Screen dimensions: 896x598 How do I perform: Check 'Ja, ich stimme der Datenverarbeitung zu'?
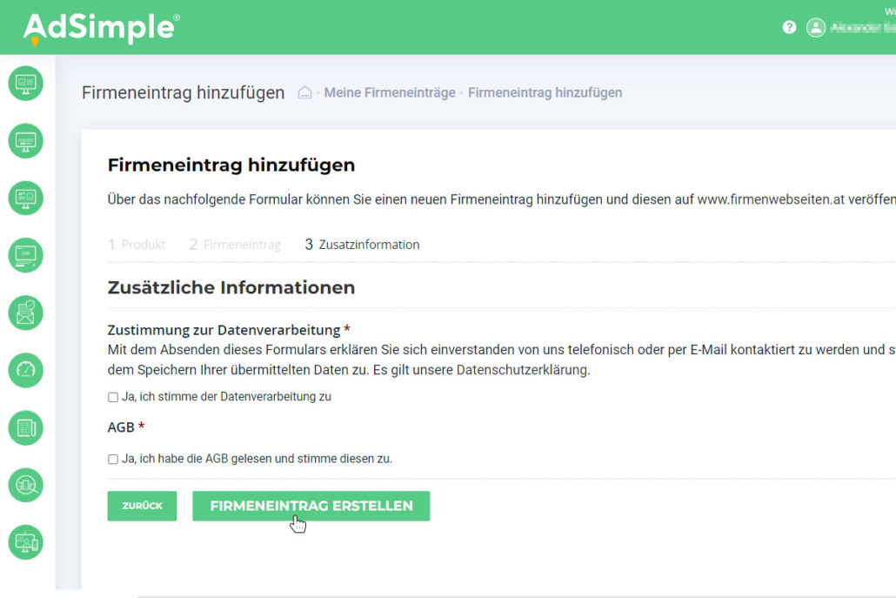(x=112, y=397)
